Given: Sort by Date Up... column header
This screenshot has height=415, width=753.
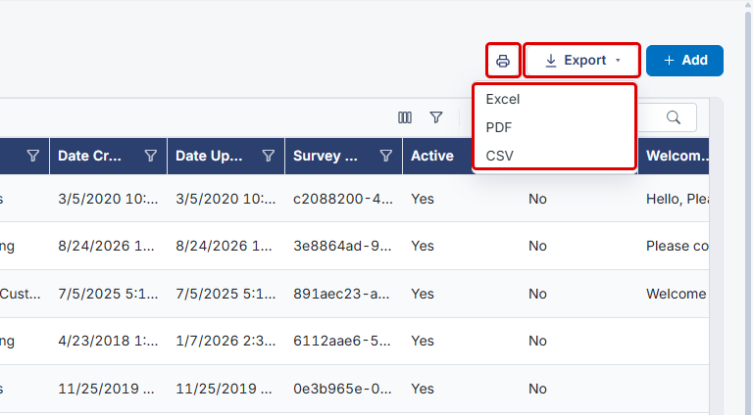Looking at the screenshot, I should tap(209, 156).
